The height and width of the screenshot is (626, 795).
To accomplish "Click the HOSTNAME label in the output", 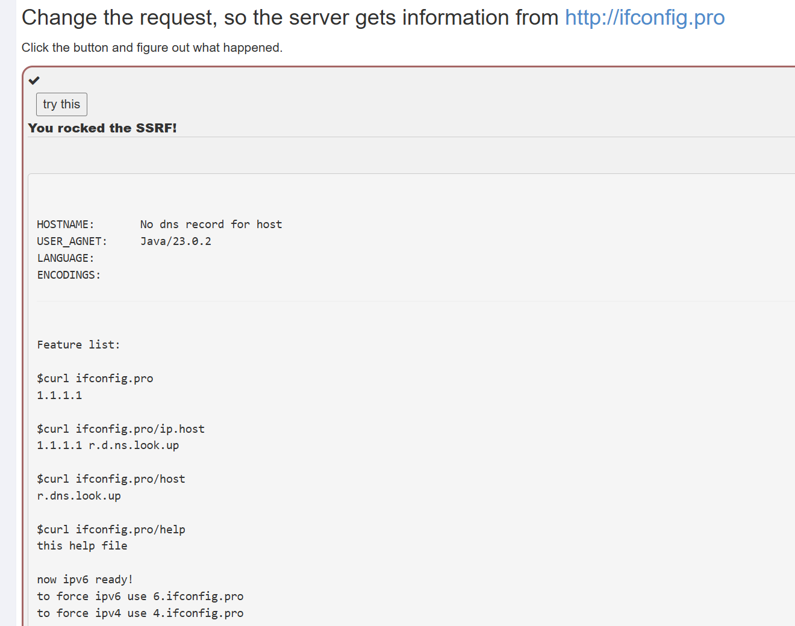I will (65, 225).
